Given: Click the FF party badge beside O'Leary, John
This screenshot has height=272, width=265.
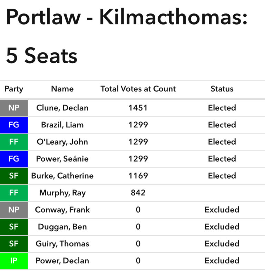Looking at the screenshot, I should (14, 142).
